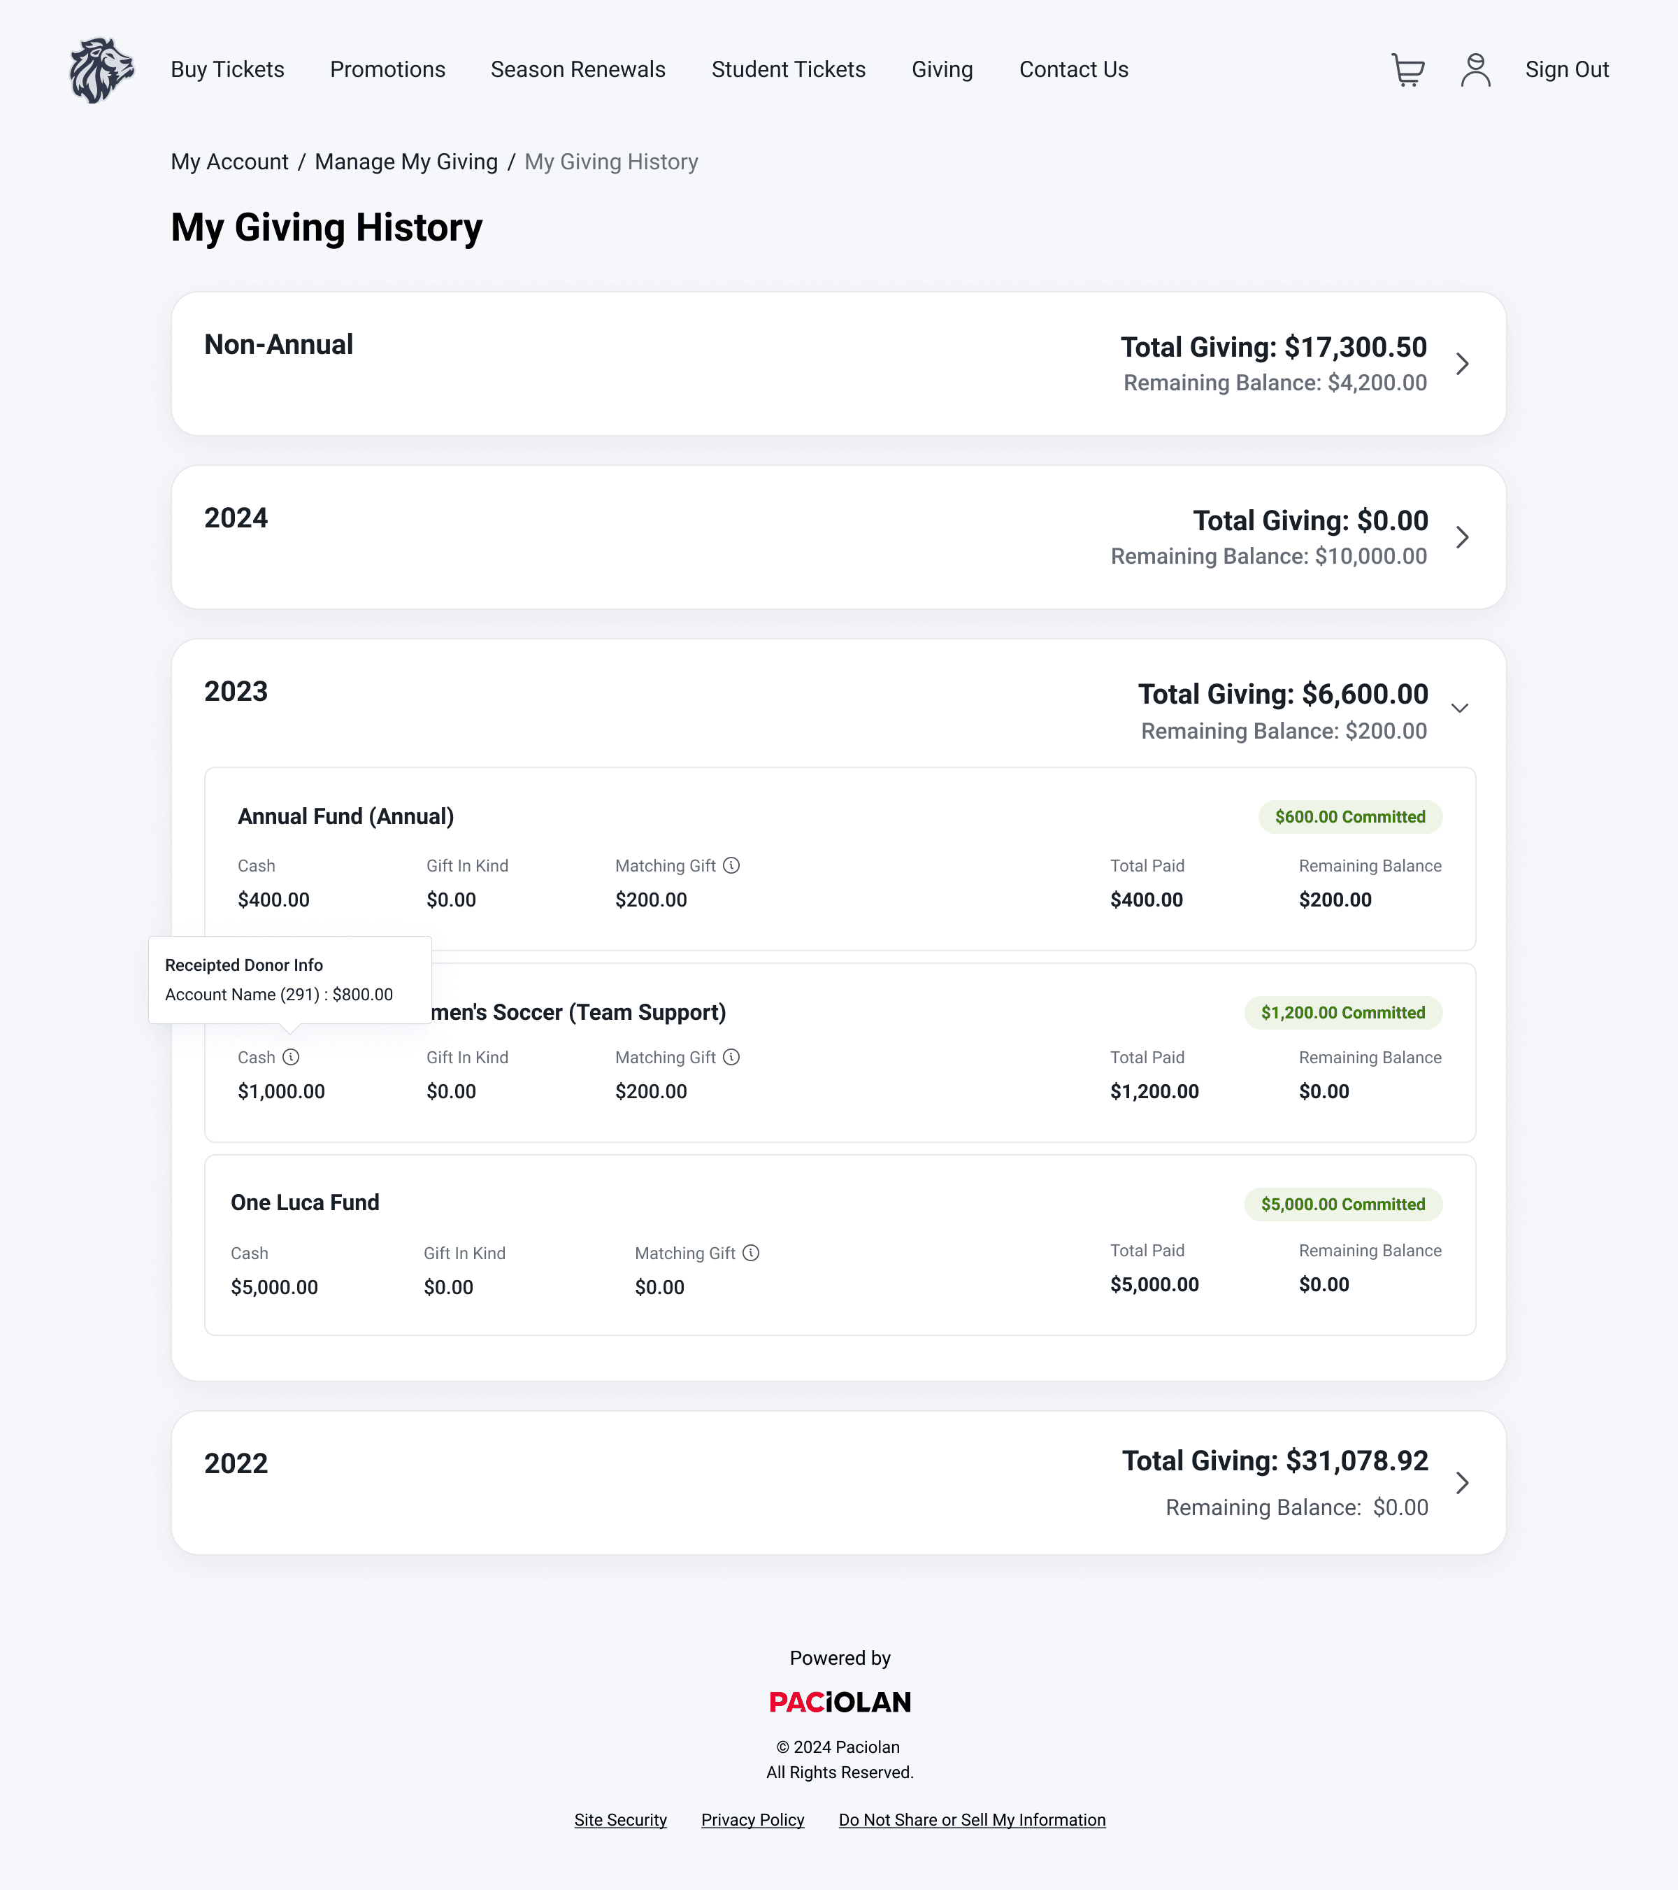Click Total Giving: $17,300.50
This screenshot has width=1678, height=1890.
pyautogui.click(x=1273, y=348)
